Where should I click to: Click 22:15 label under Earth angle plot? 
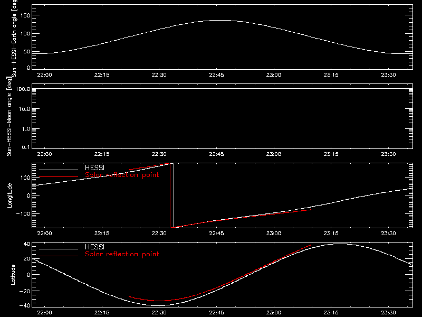(102, 74)
